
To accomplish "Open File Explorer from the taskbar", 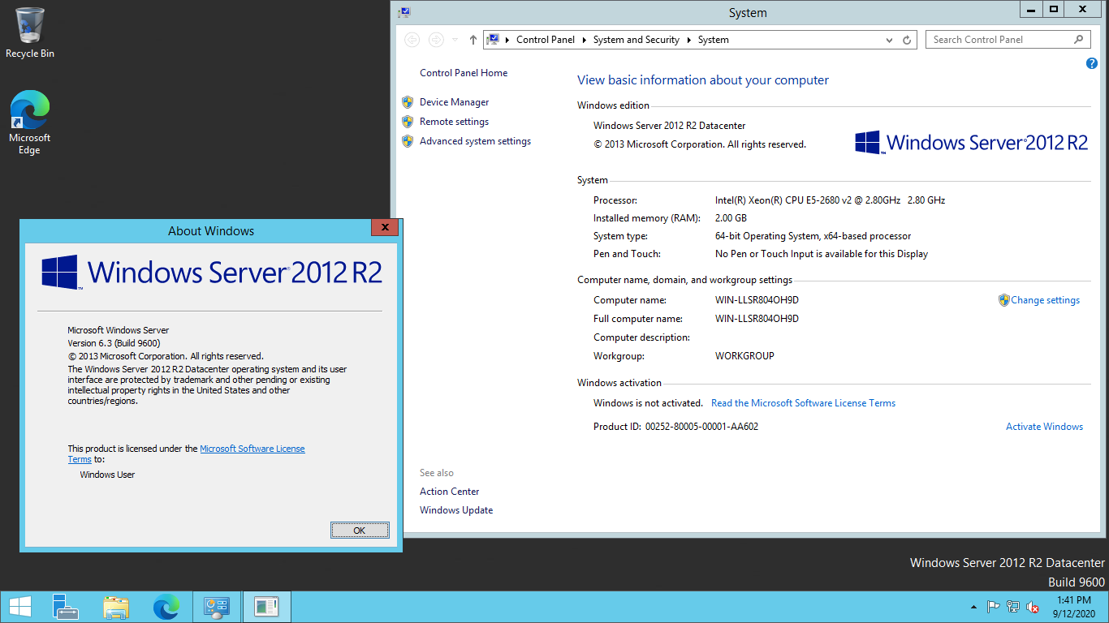I will click(116, 607).
